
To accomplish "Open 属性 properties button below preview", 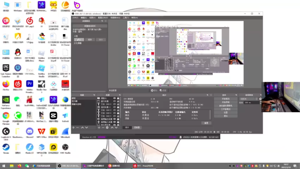I will (154, 91).
